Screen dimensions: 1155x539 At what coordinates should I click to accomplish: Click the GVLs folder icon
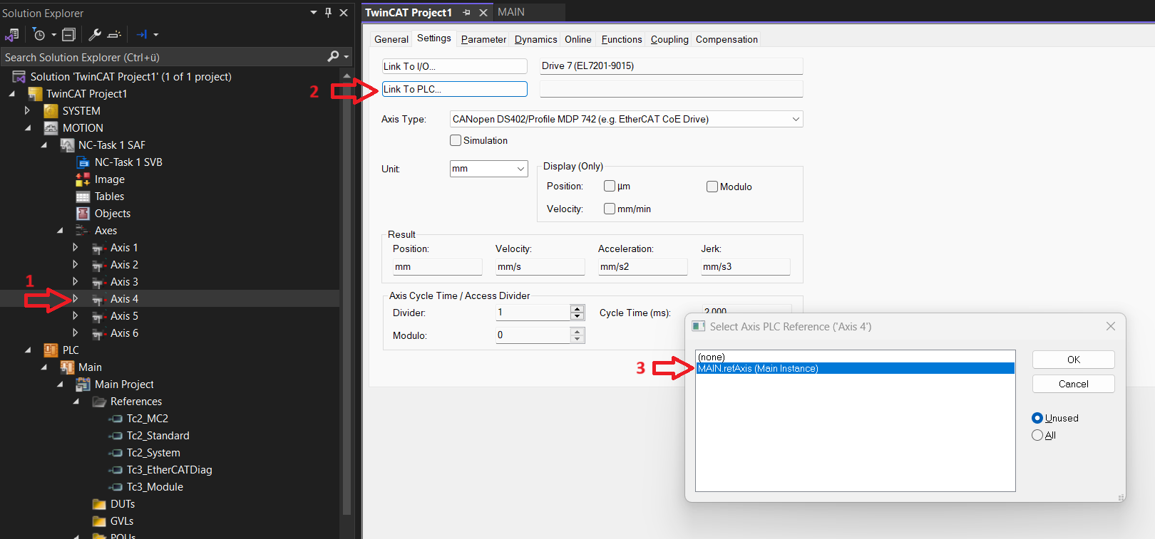tap(99, 521)
